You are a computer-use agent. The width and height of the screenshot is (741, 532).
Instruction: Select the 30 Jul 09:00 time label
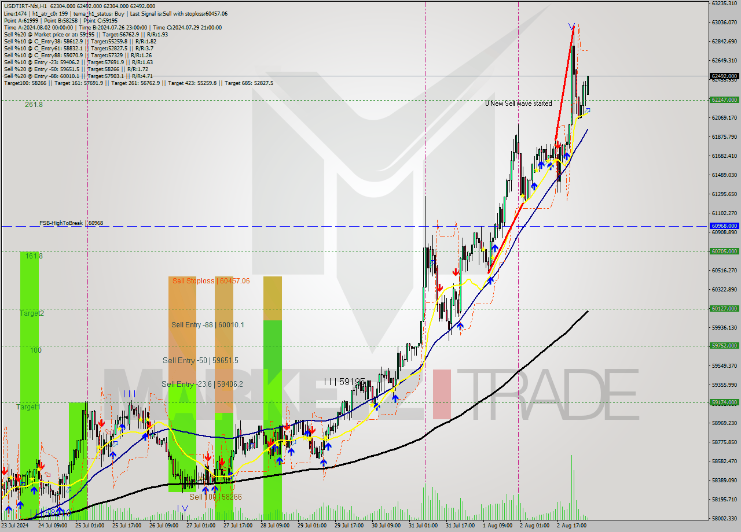386,526
